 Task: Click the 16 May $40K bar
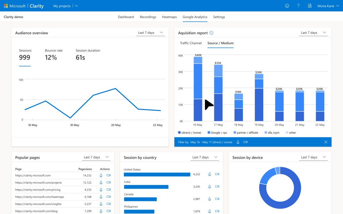pos(198,89)
